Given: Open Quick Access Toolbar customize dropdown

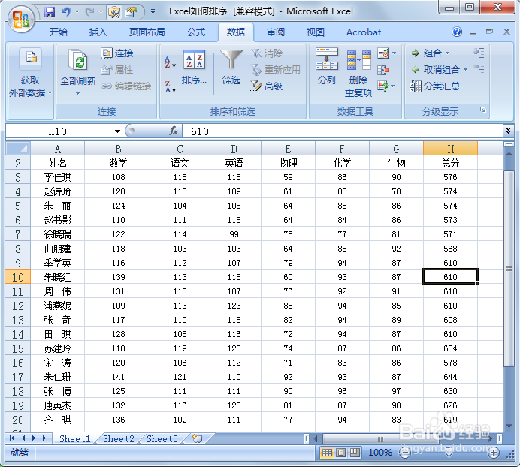Looking at the screenshot, I should [153, 11].
